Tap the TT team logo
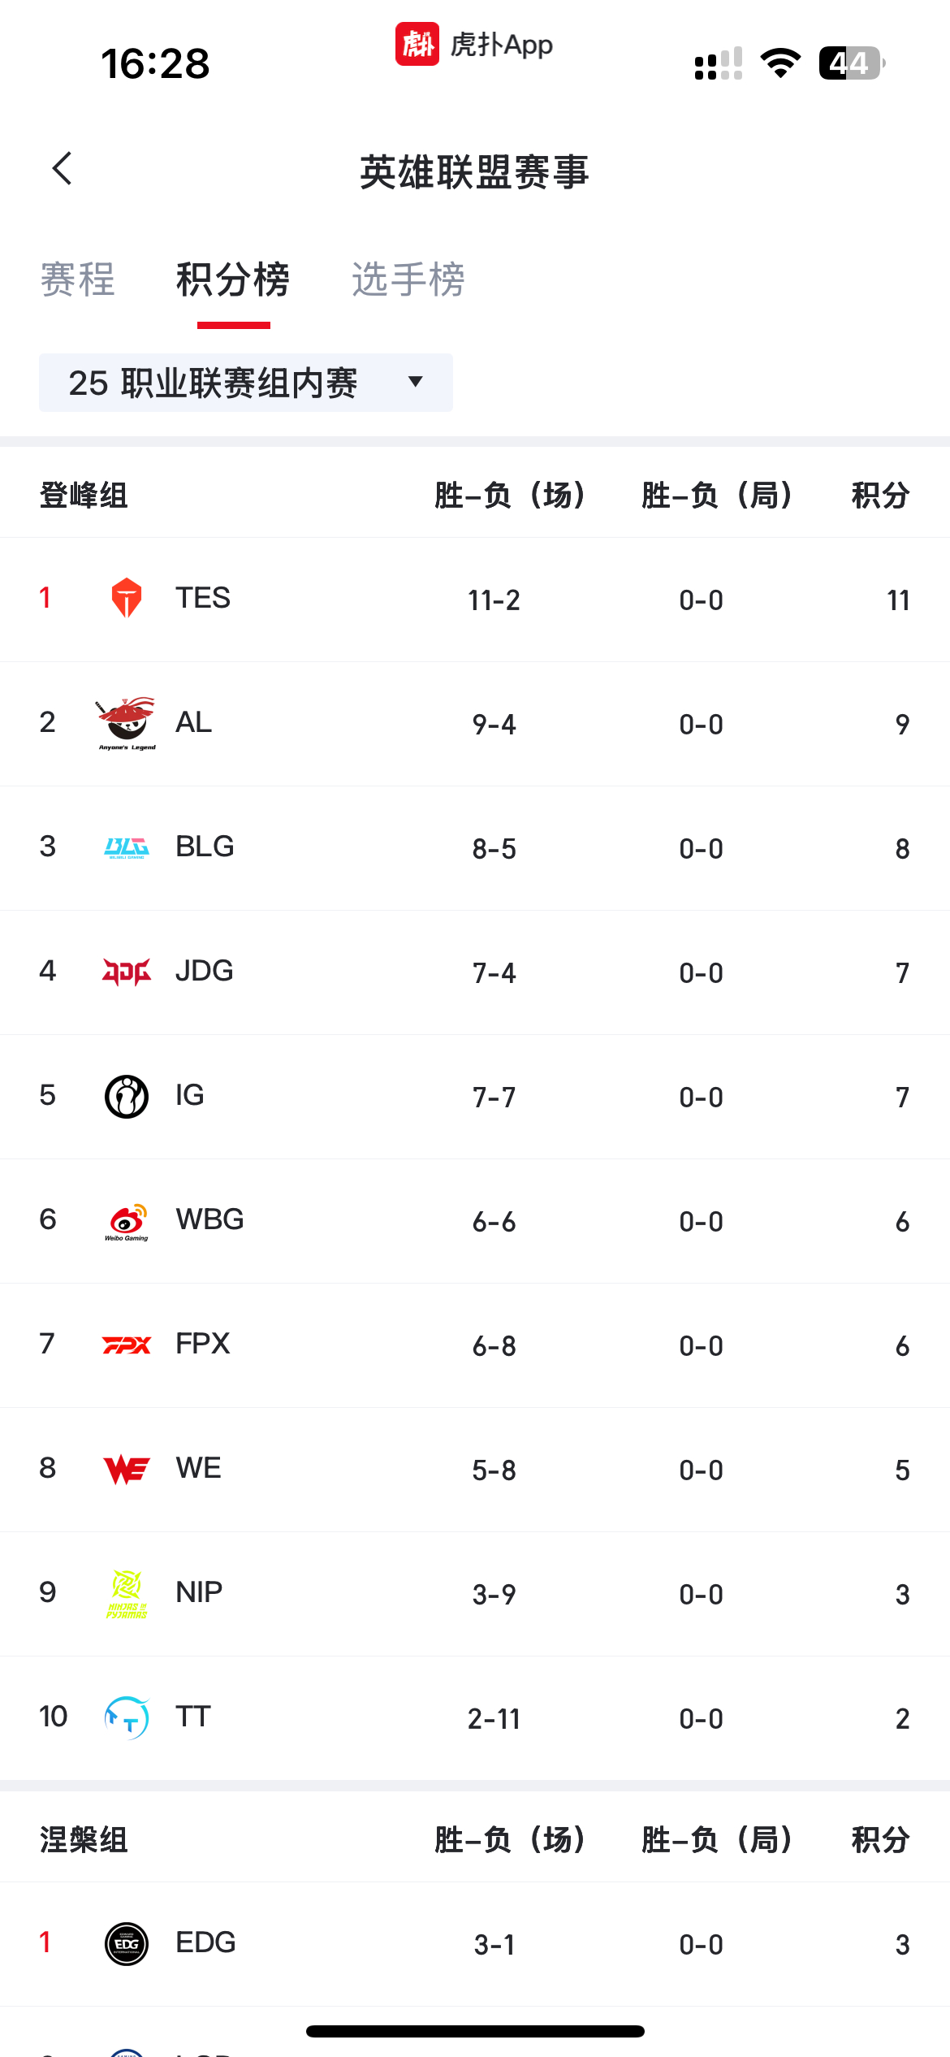950x2057 pixels. click(x=127, y=1717)
